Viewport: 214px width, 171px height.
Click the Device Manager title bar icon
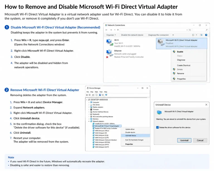[x=87, y=88]
